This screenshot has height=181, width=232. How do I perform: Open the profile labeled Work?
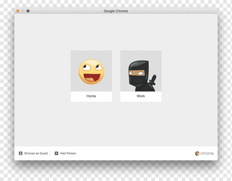[x=141, y=96]
